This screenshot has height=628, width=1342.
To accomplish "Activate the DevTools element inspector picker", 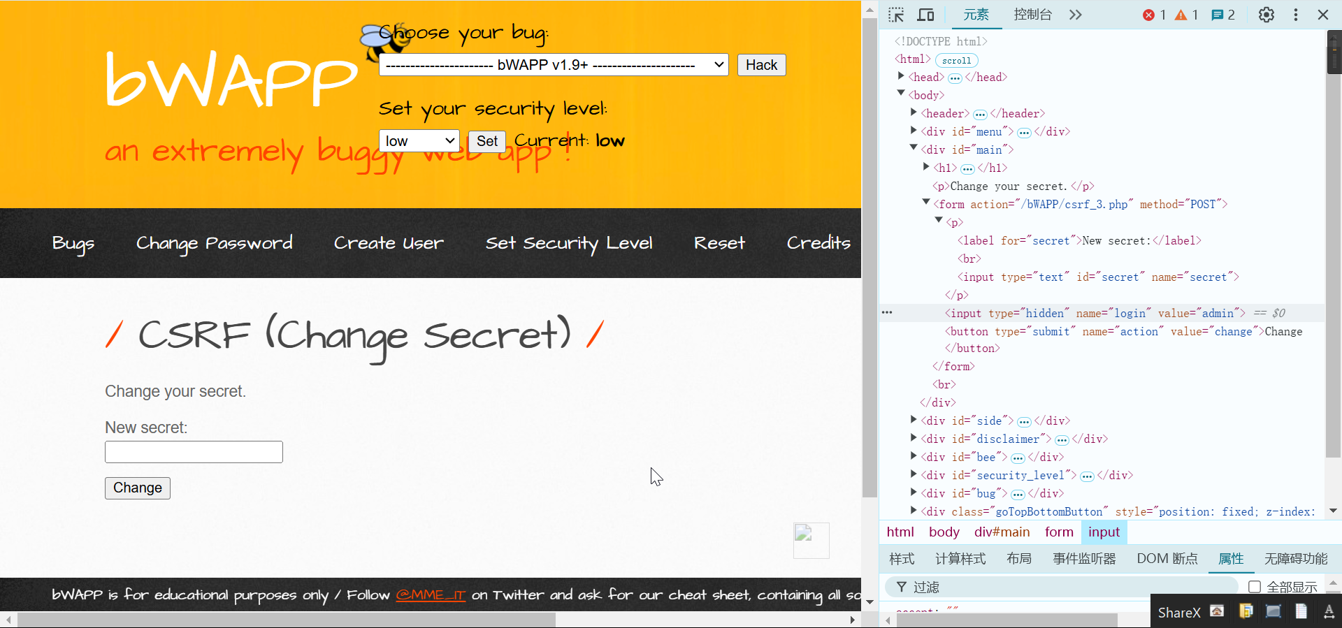I will click(896, 15).
